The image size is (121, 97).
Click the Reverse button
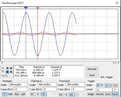(92, 69)
